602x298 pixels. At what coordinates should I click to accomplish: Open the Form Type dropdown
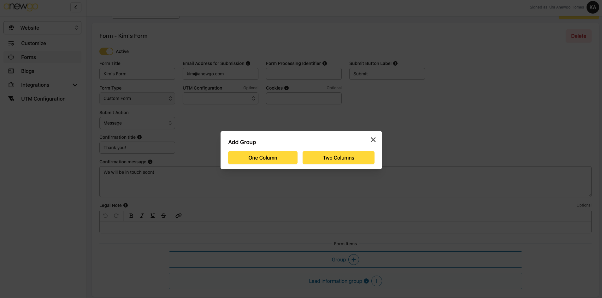(137, 98)
